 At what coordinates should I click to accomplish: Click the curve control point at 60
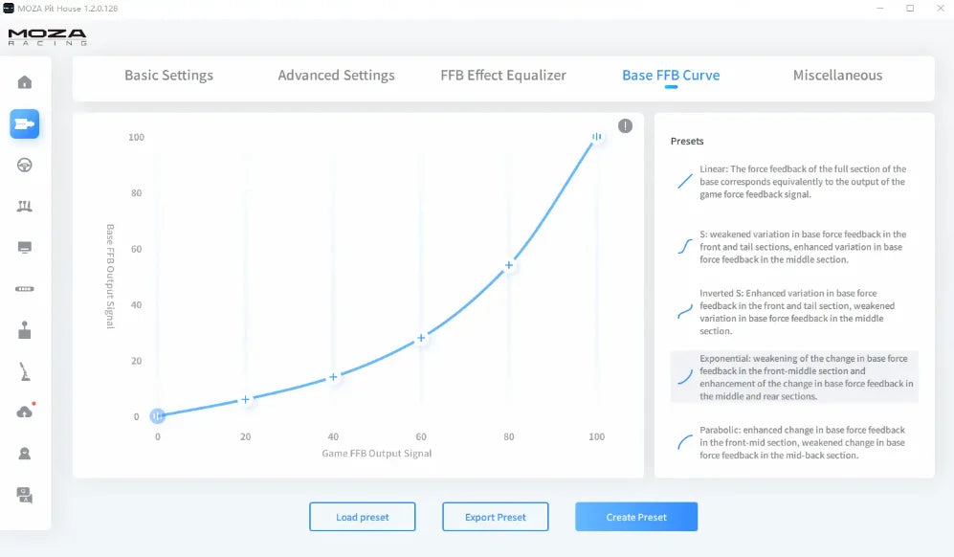coord(421,338)
